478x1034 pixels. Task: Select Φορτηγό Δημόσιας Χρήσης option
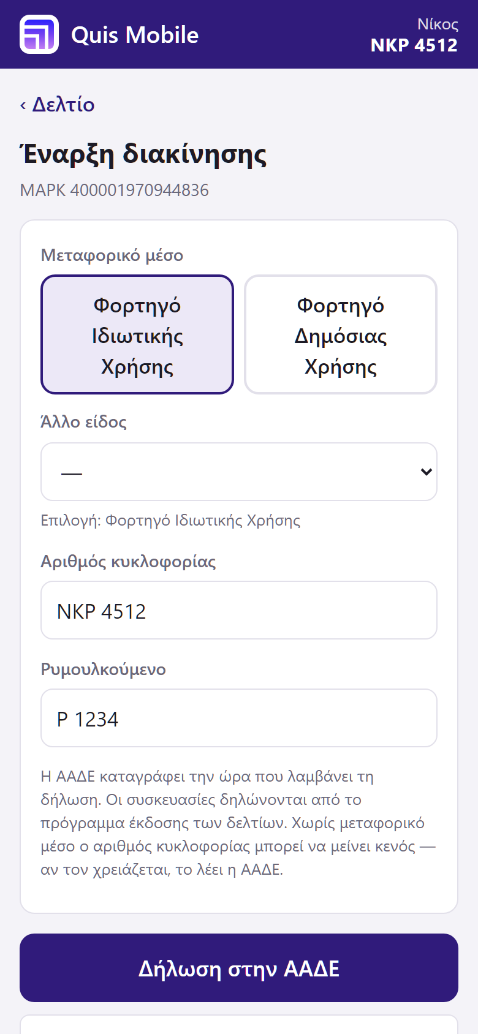coord(341,334)
